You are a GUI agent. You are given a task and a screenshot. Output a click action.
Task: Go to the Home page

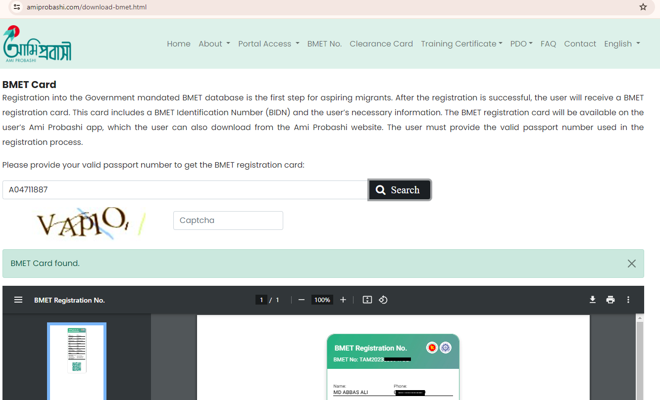(x=179, y=44)
